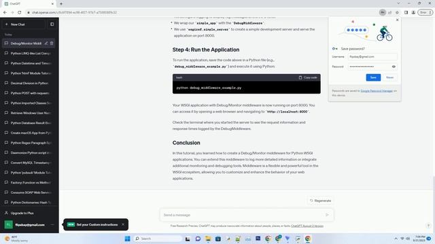The width and height of the screenshot is (435, 244).
Task: Click Save in the password popup
Action: click(373, 77)
